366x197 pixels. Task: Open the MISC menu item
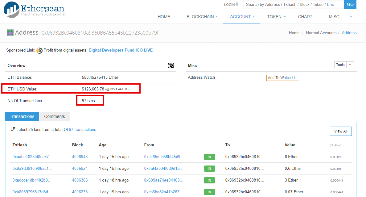(334, 17)
